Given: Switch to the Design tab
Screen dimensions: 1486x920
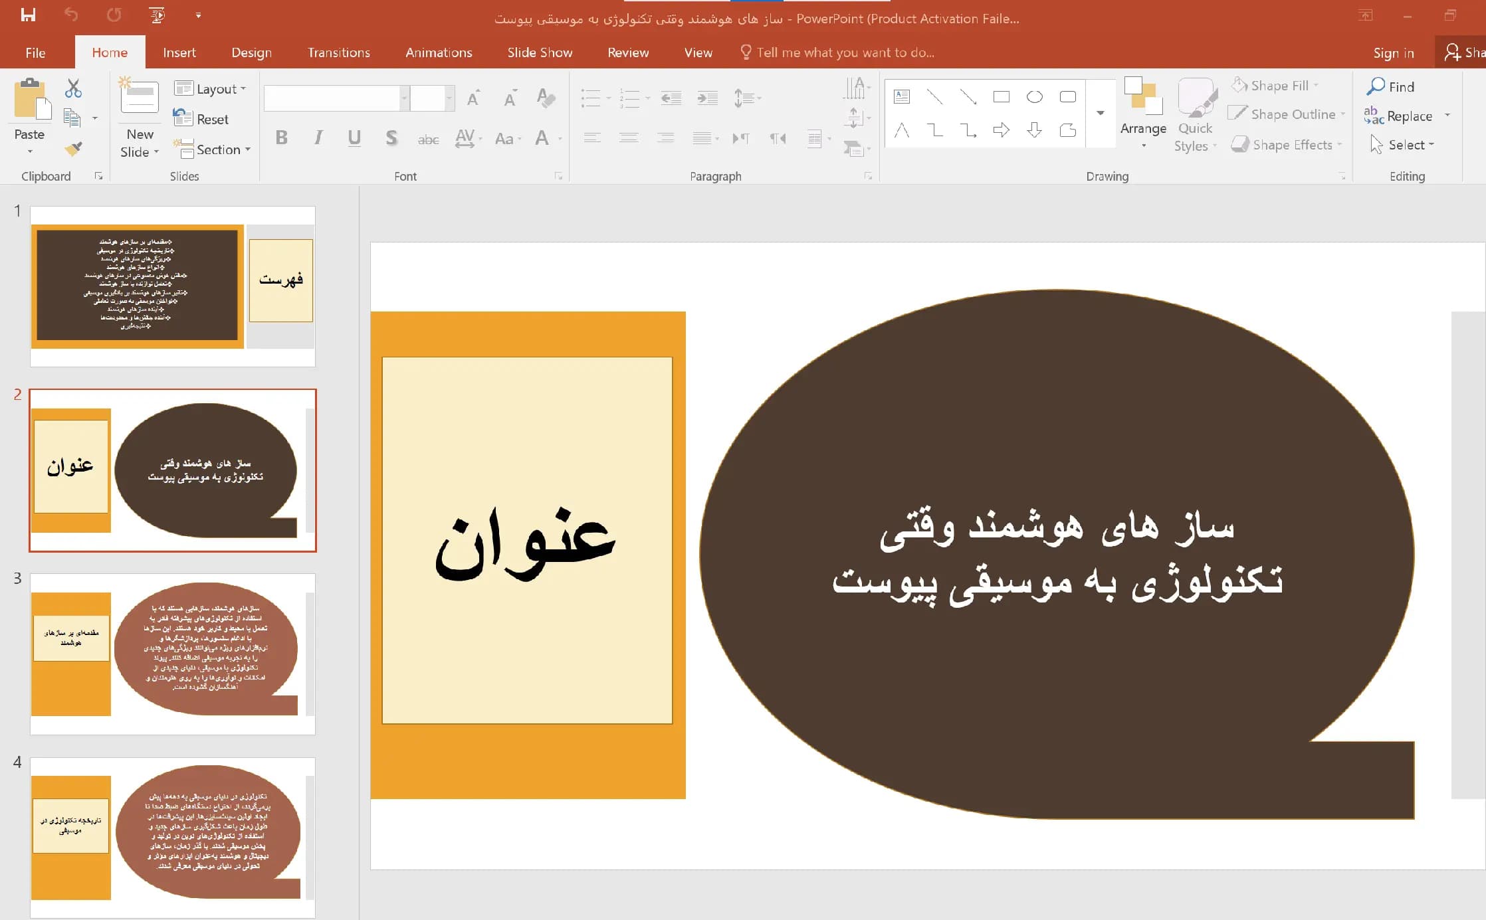Looking at the screenshot, I should tap(251, 52).
